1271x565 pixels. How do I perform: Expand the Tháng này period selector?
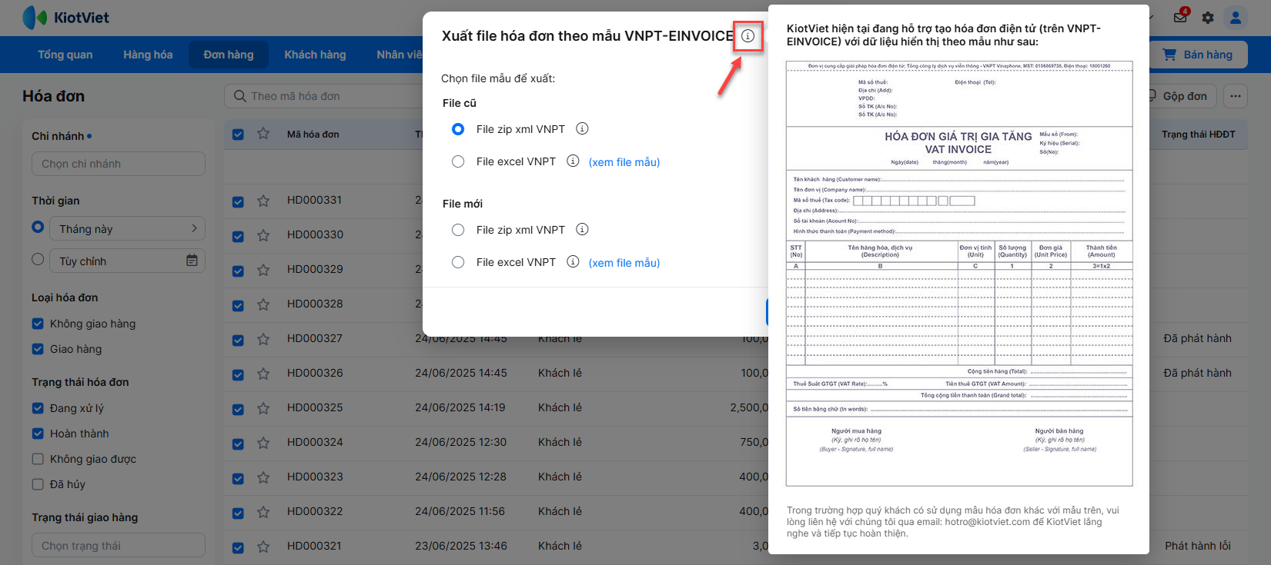(128, 229)
